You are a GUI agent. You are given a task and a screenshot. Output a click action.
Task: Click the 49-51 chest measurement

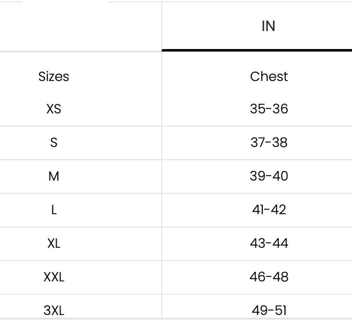click(269, 310)
